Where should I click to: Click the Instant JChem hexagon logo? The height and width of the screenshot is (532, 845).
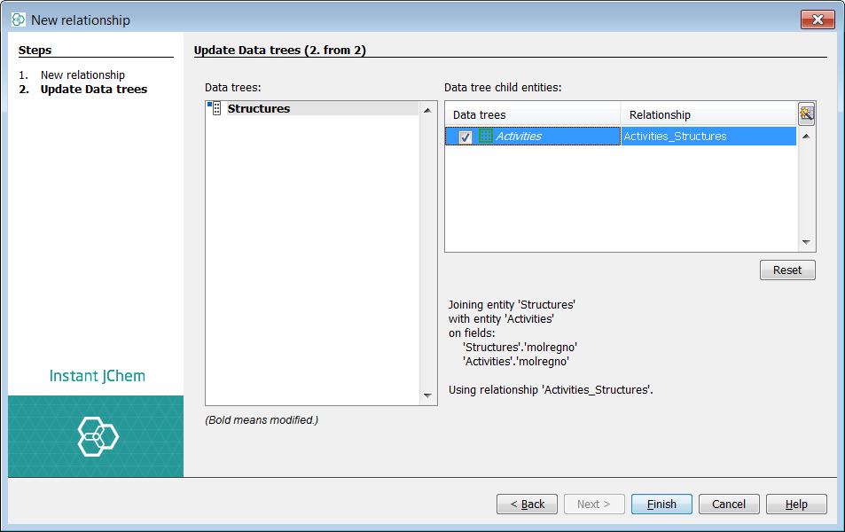97,436
